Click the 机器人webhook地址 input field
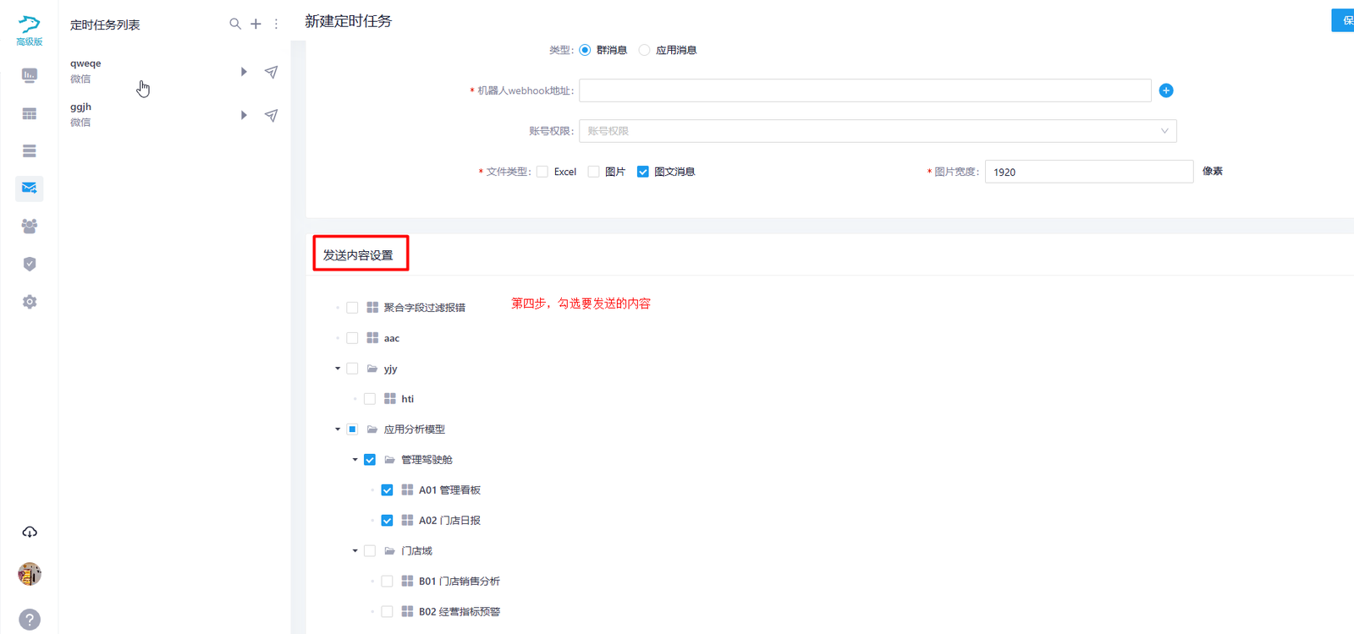The image size is (1354, 634). (865, 90)
